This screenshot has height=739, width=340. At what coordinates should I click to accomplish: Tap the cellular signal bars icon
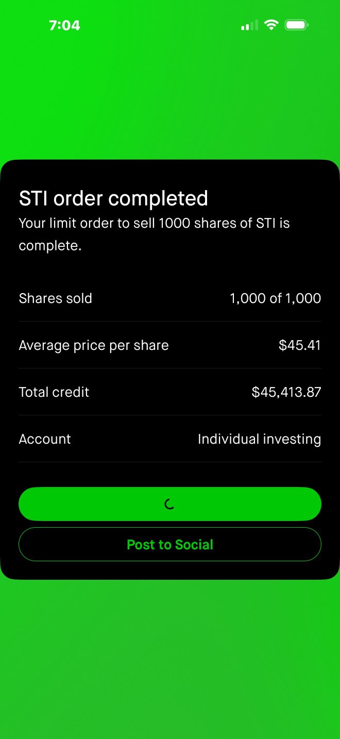(249, 25)
